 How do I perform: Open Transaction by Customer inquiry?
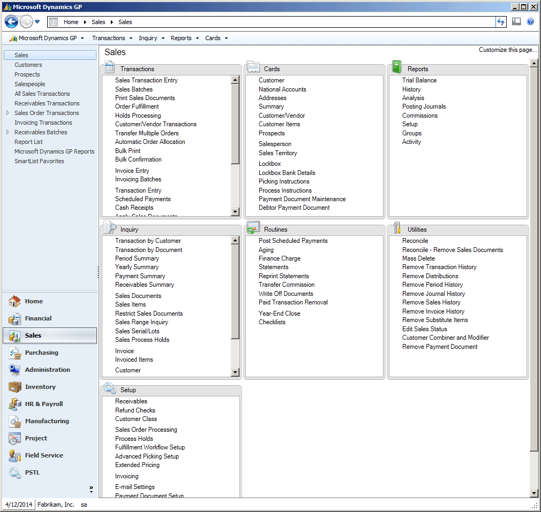(148, 241)
